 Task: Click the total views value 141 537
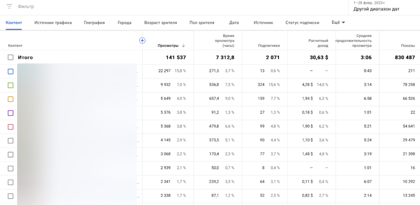click(176, 57)
